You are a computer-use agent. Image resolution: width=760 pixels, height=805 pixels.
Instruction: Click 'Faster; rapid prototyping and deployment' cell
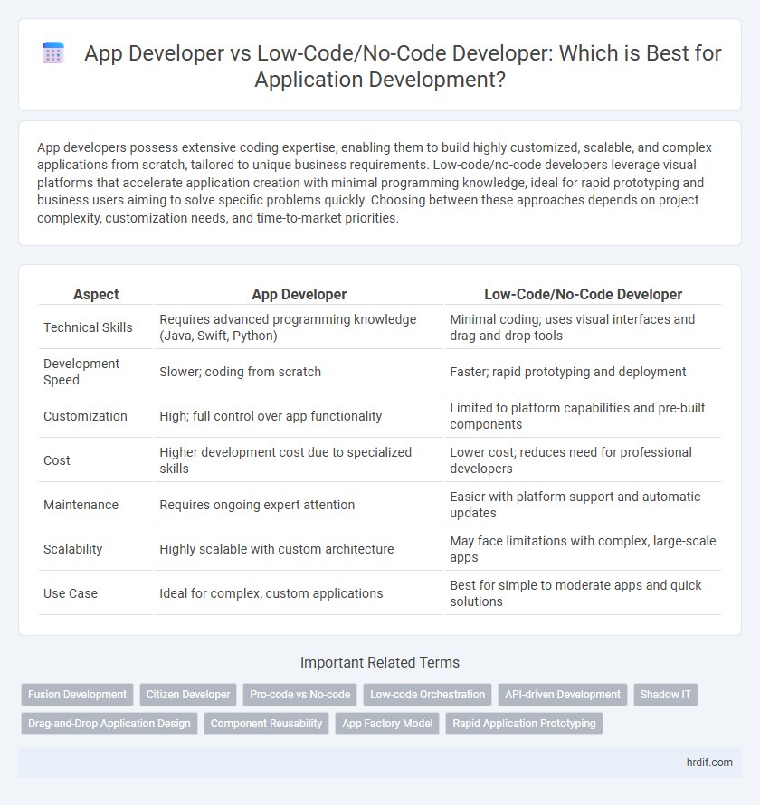(x=583, y=371)
